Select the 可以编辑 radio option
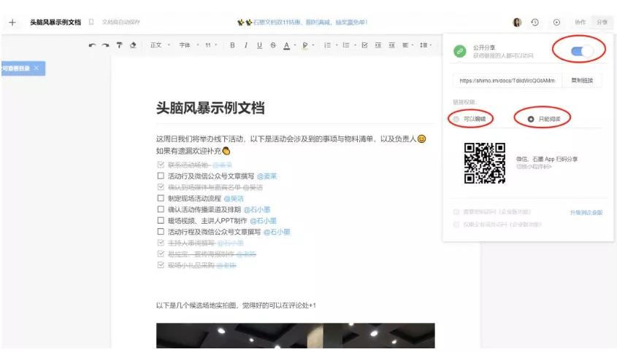Image resolution: width=617 pixels, height=352 pixels. [x=456, y=119]
